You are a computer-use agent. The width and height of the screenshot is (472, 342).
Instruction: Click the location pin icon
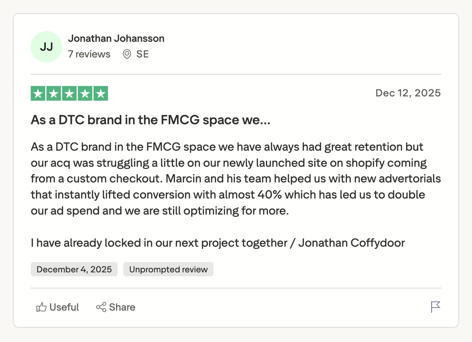[x=127, y=55]
